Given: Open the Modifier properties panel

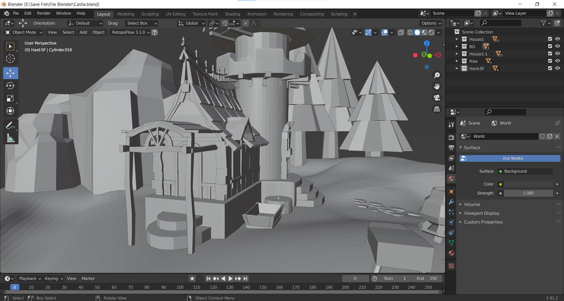Looking at the screenshot, I should (451, 202).
